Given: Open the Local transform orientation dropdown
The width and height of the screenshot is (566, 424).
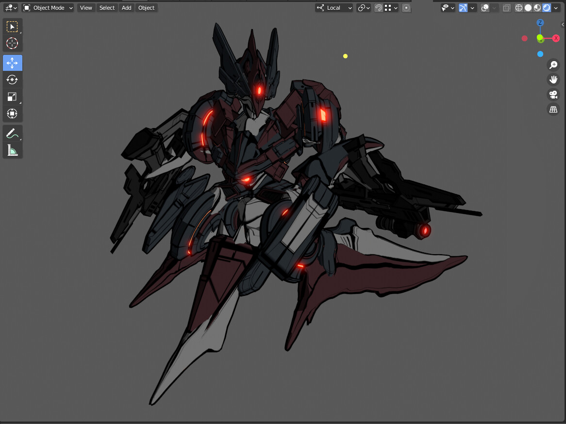Looking at the screenshot, I should (x=334, y=8).
